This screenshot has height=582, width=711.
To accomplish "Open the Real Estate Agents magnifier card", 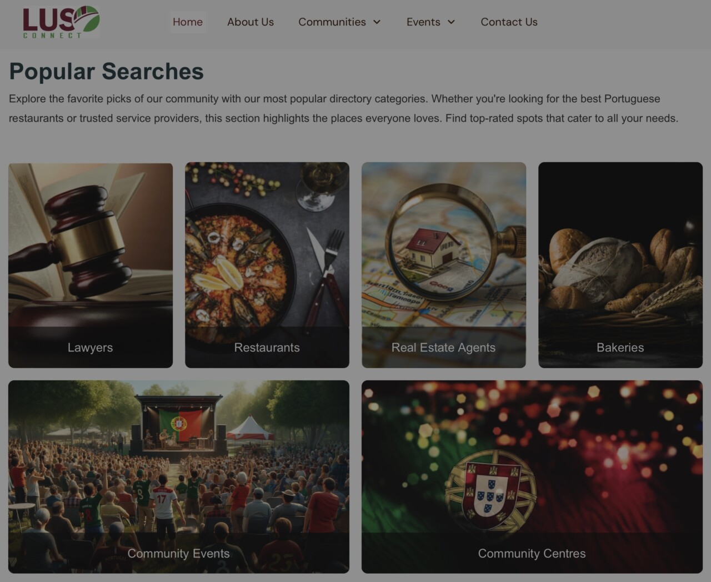I will point(443,244).
